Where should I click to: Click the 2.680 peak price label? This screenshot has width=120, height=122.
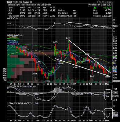point(68,38)
